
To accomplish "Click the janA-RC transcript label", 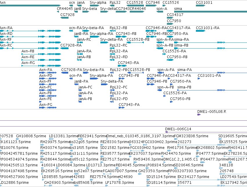I will pyautogui.click(x=84, y=40).
